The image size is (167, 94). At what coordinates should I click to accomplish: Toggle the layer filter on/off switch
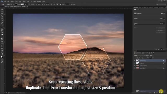[153, 53]
